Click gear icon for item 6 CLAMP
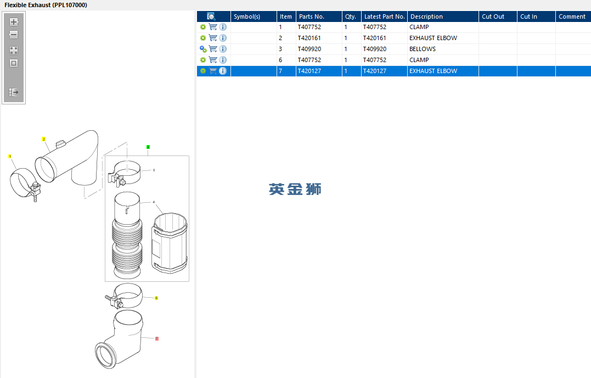This screenshot has height=378, width=591. click(203, 60)
